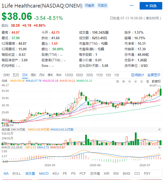The width and height of the screenshot is (166, 180).
Task: Click the 成交量 198.34万股 stat
Action: [x=94, y=33]
